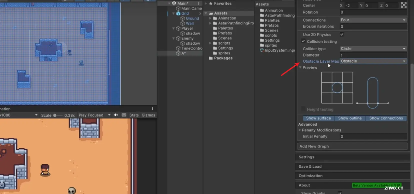Click sprites folder icon in Assets list
Image resolution: width=414 pixels, height=194 pixels.
pyautogui.click(x=262, y=45)
